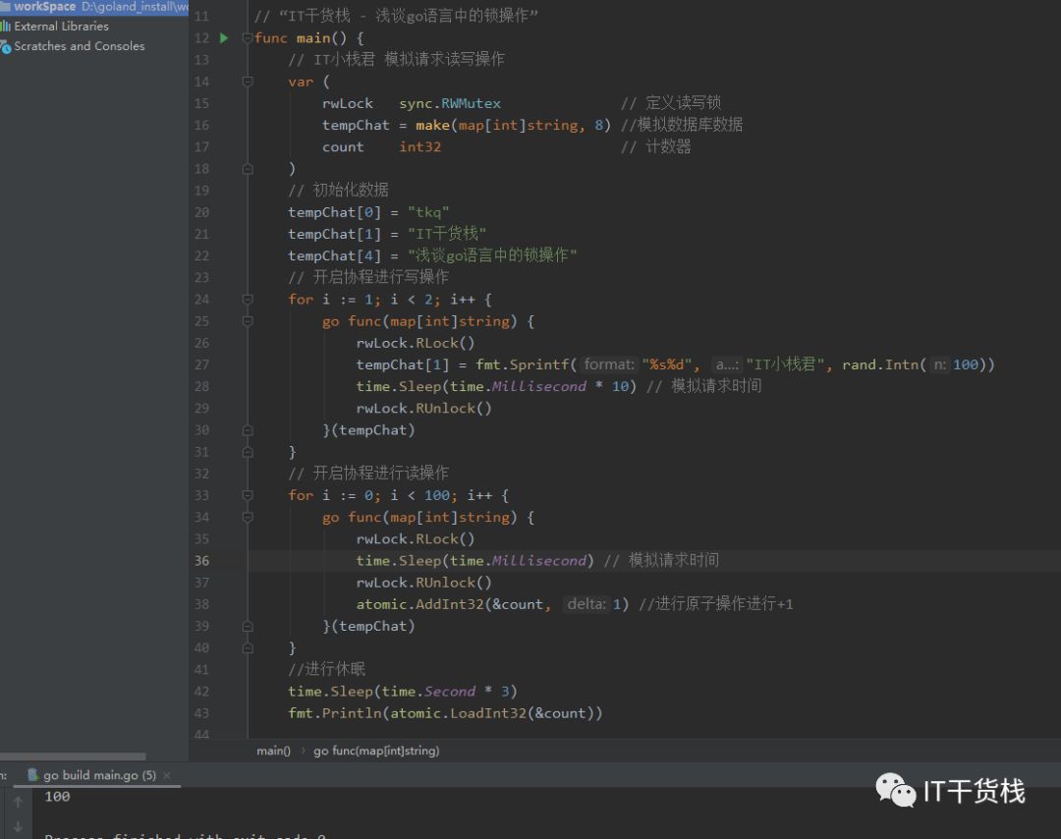Click line number 36 in gutter

coord(201,561)
